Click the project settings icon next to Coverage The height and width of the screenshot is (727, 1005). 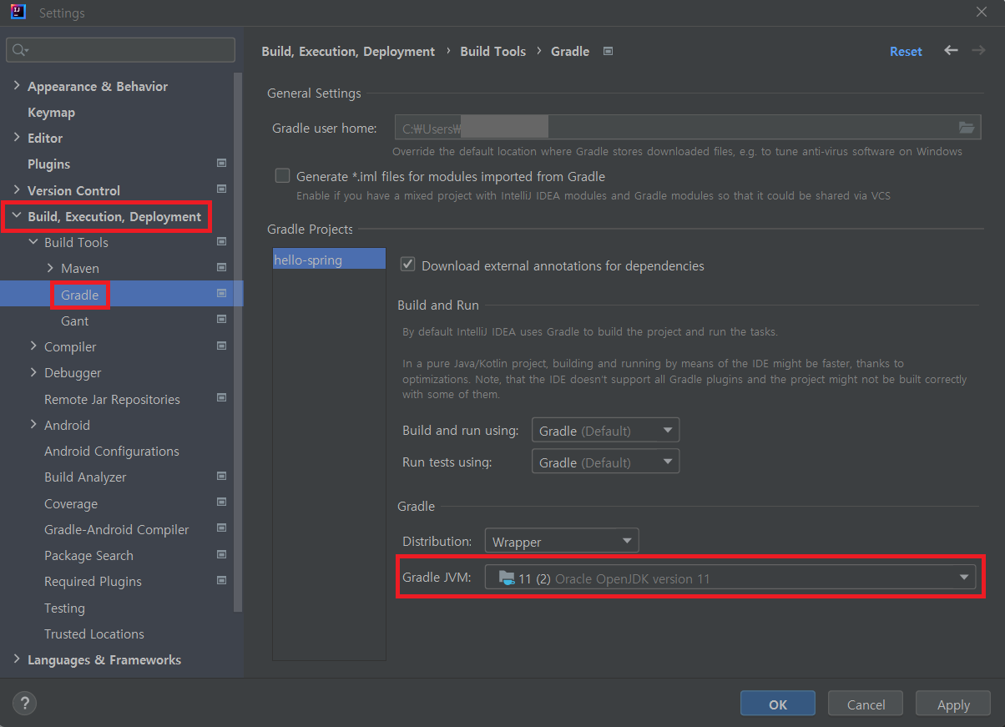click(x=221, y=502)
